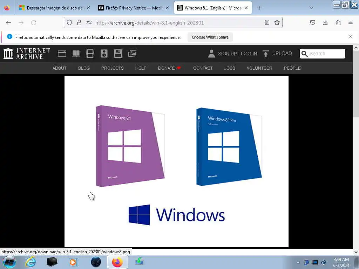Image resolution: width=359 pixels, height=269 pixels.
Task: Close the Firefox Privacy Notice tab
Action: (167, 8)
